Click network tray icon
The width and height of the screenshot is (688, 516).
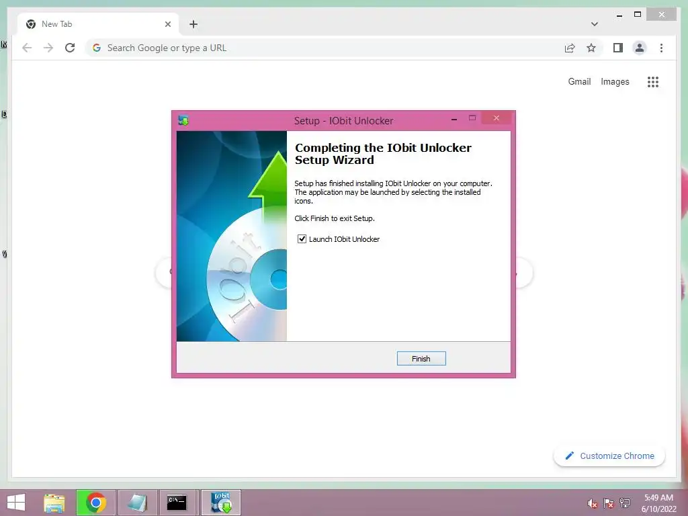(625, 503)
